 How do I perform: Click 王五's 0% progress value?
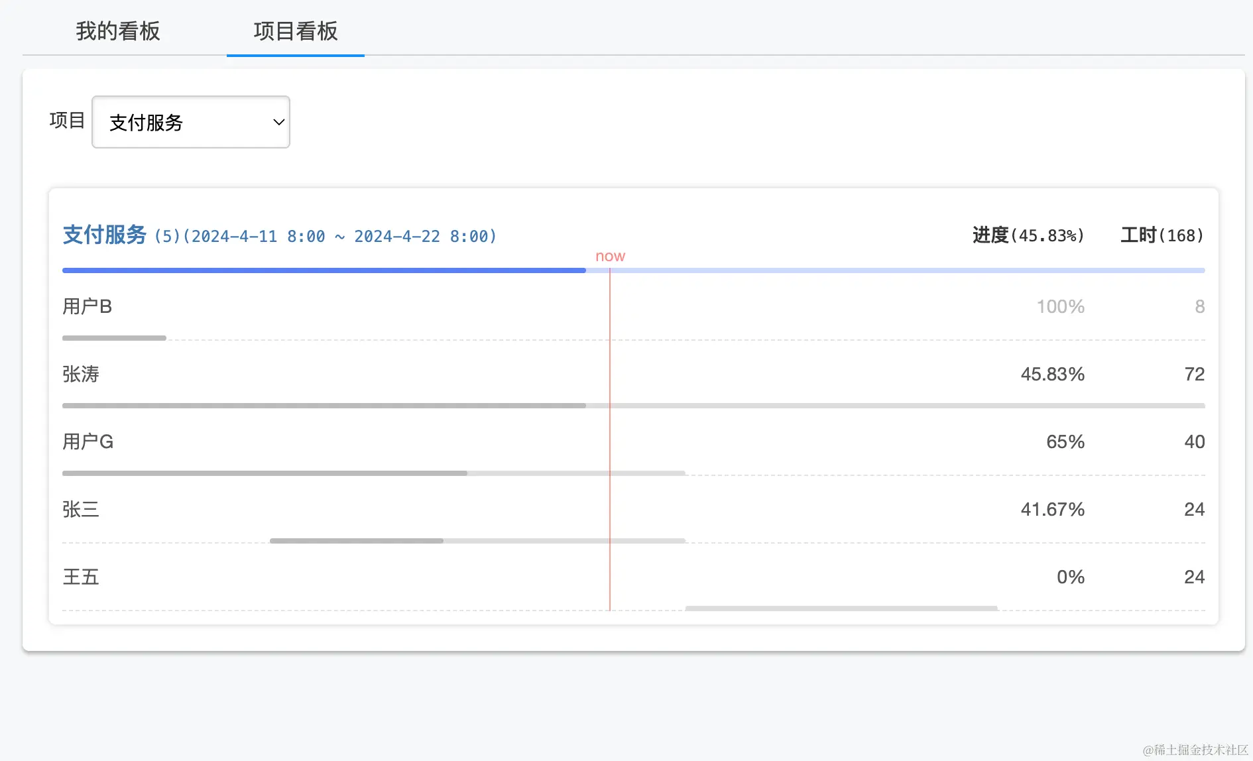1071,577
